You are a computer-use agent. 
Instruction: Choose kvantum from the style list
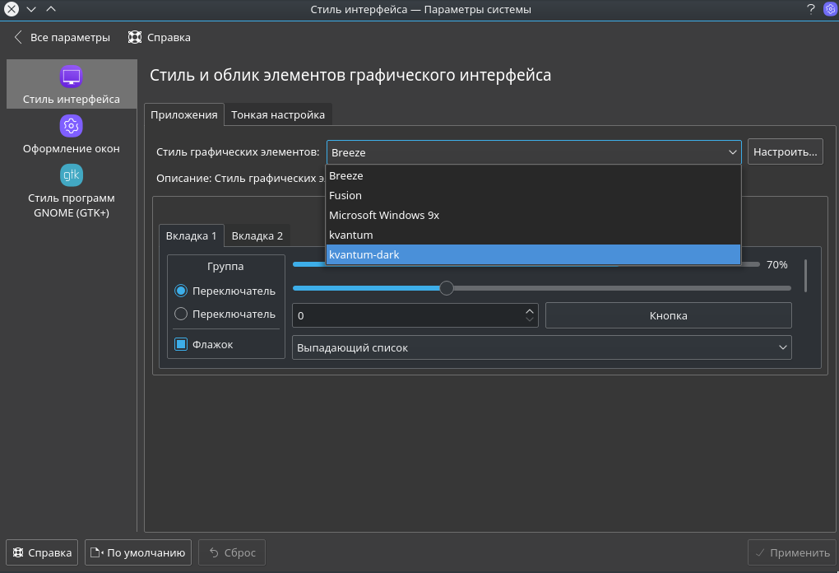533,235
